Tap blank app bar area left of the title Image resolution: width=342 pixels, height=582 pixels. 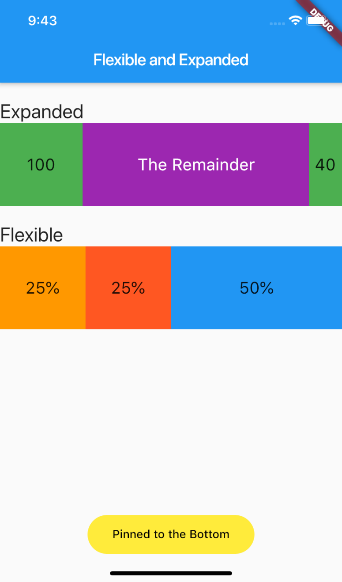[x=44, y=60]
